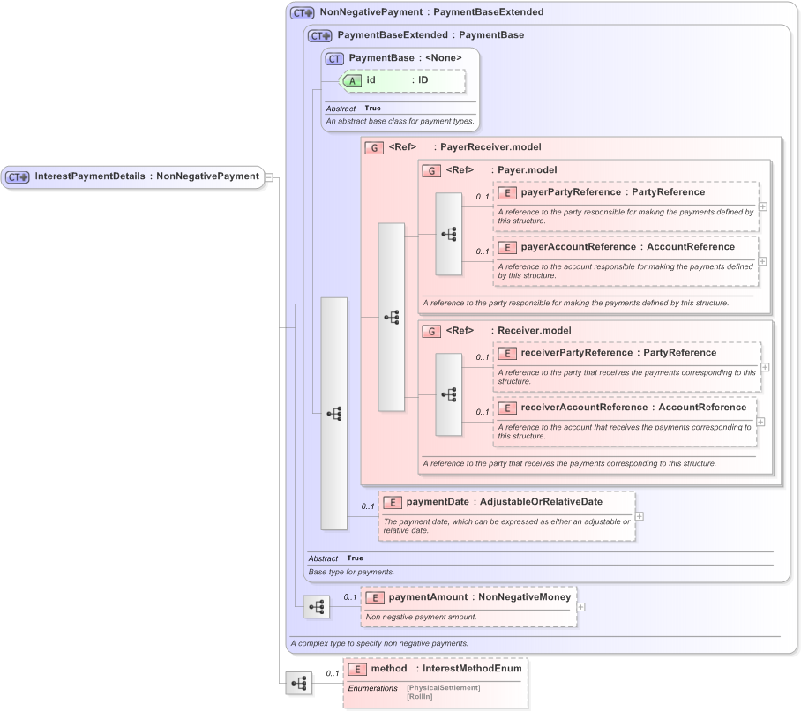Click the sequence compositor before paymentAmount

pos(316,607)
